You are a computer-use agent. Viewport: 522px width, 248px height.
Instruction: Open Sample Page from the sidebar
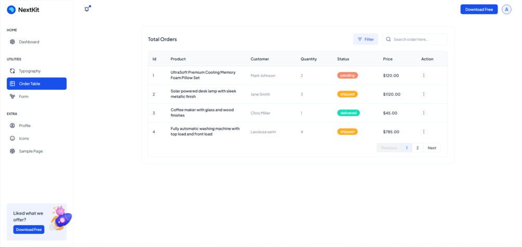(x=31, y=151)
